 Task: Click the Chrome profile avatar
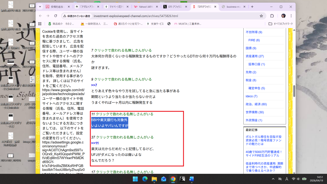pos(283,16)
